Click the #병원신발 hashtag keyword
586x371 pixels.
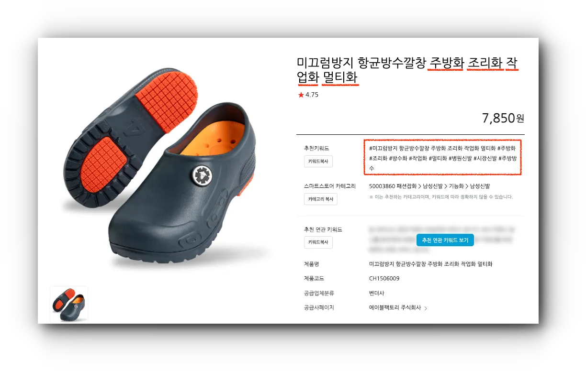click(460, 158)
